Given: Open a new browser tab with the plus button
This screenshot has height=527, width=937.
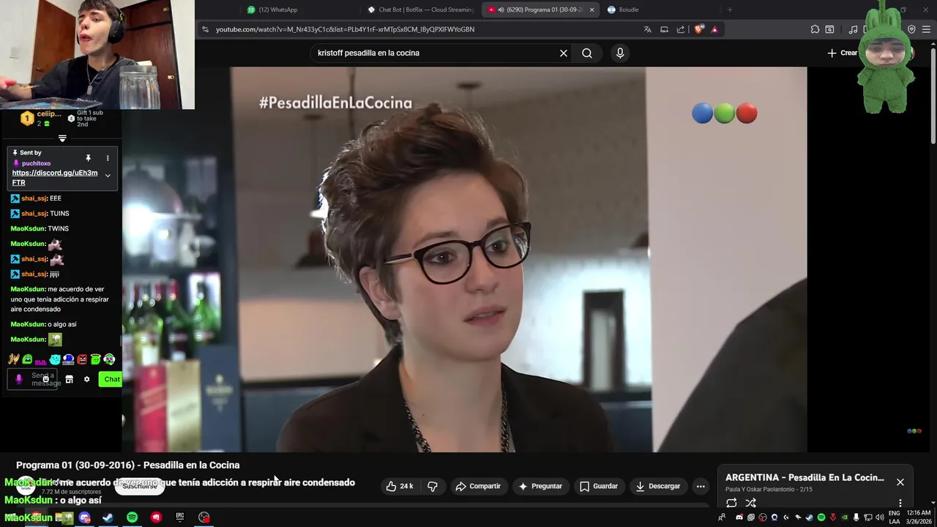Looking at the screenshot, I should tap(729, 10).
